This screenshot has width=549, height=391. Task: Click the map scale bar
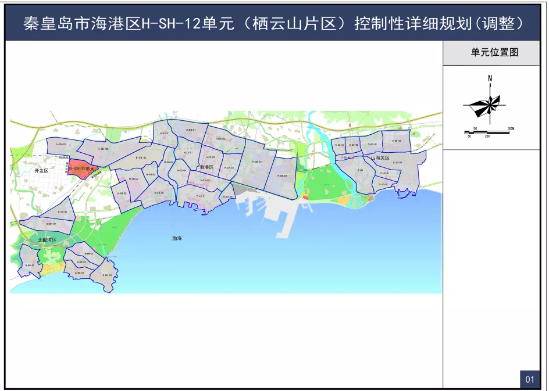click(487, 132)
